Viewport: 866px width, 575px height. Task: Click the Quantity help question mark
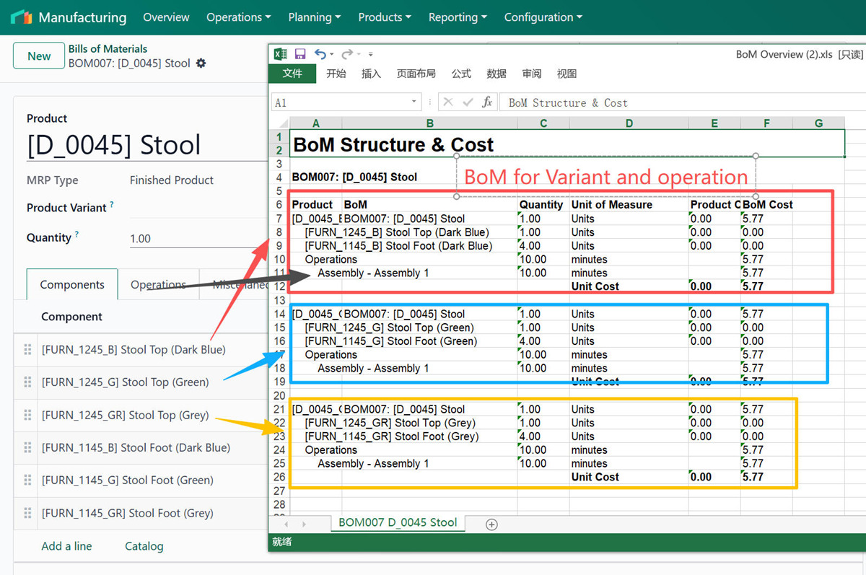pos(77,235)
